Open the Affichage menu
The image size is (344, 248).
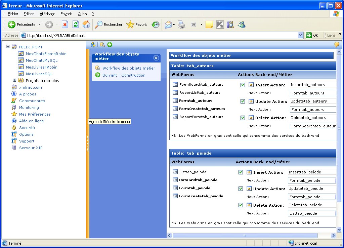(47, 14)
